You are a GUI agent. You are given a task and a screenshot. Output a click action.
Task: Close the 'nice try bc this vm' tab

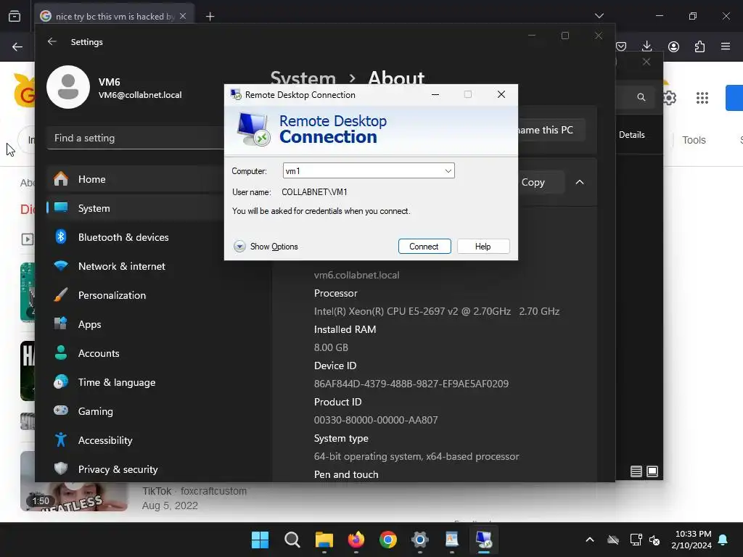click(183, 16)
